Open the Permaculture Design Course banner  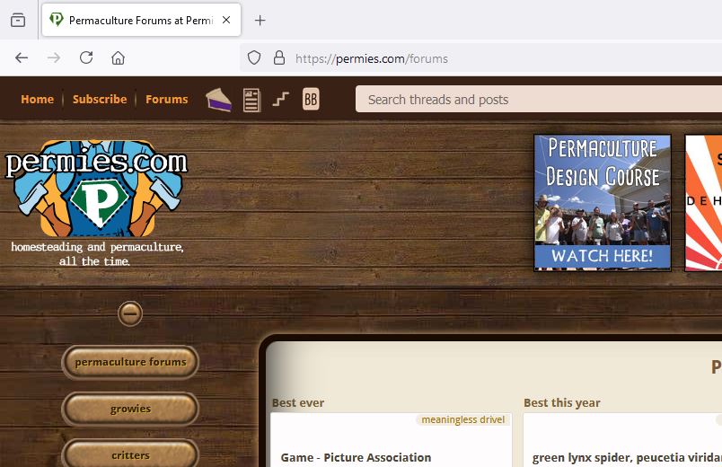click(x=603, y=203)
